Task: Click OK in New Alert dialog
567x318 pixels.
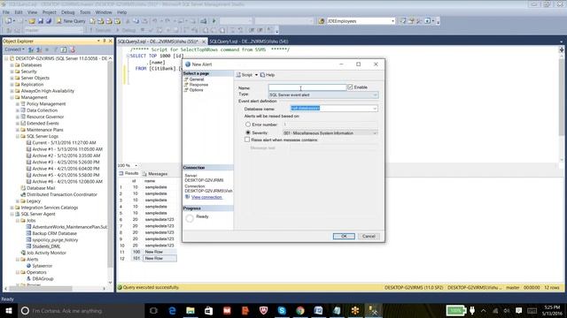Action: tap(344, 236)
